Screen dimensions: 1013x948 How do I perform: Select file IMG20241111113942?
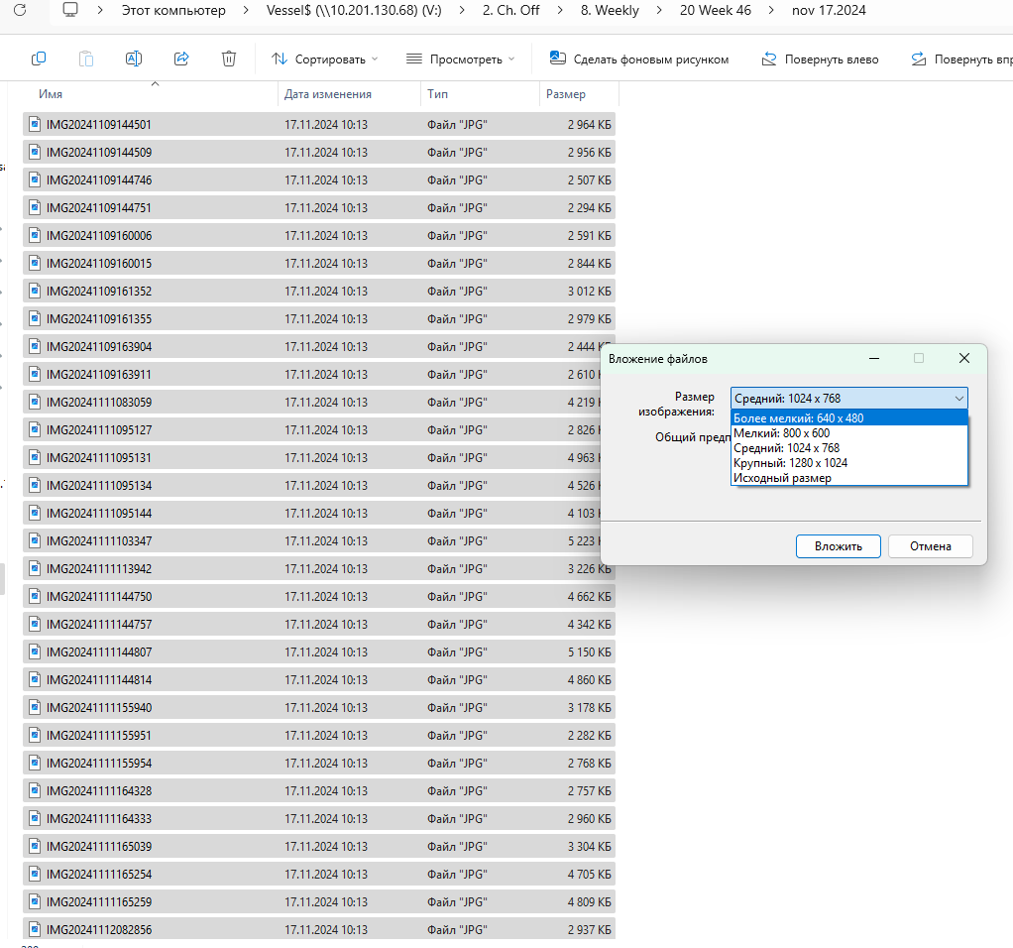[319, 568]
